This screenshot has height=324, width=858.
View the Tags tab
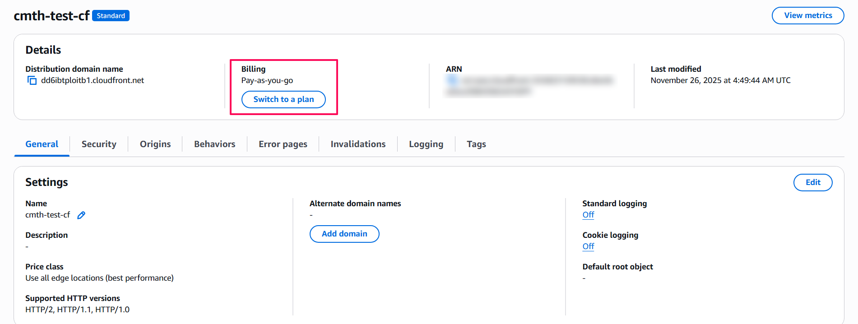(476, 144)
